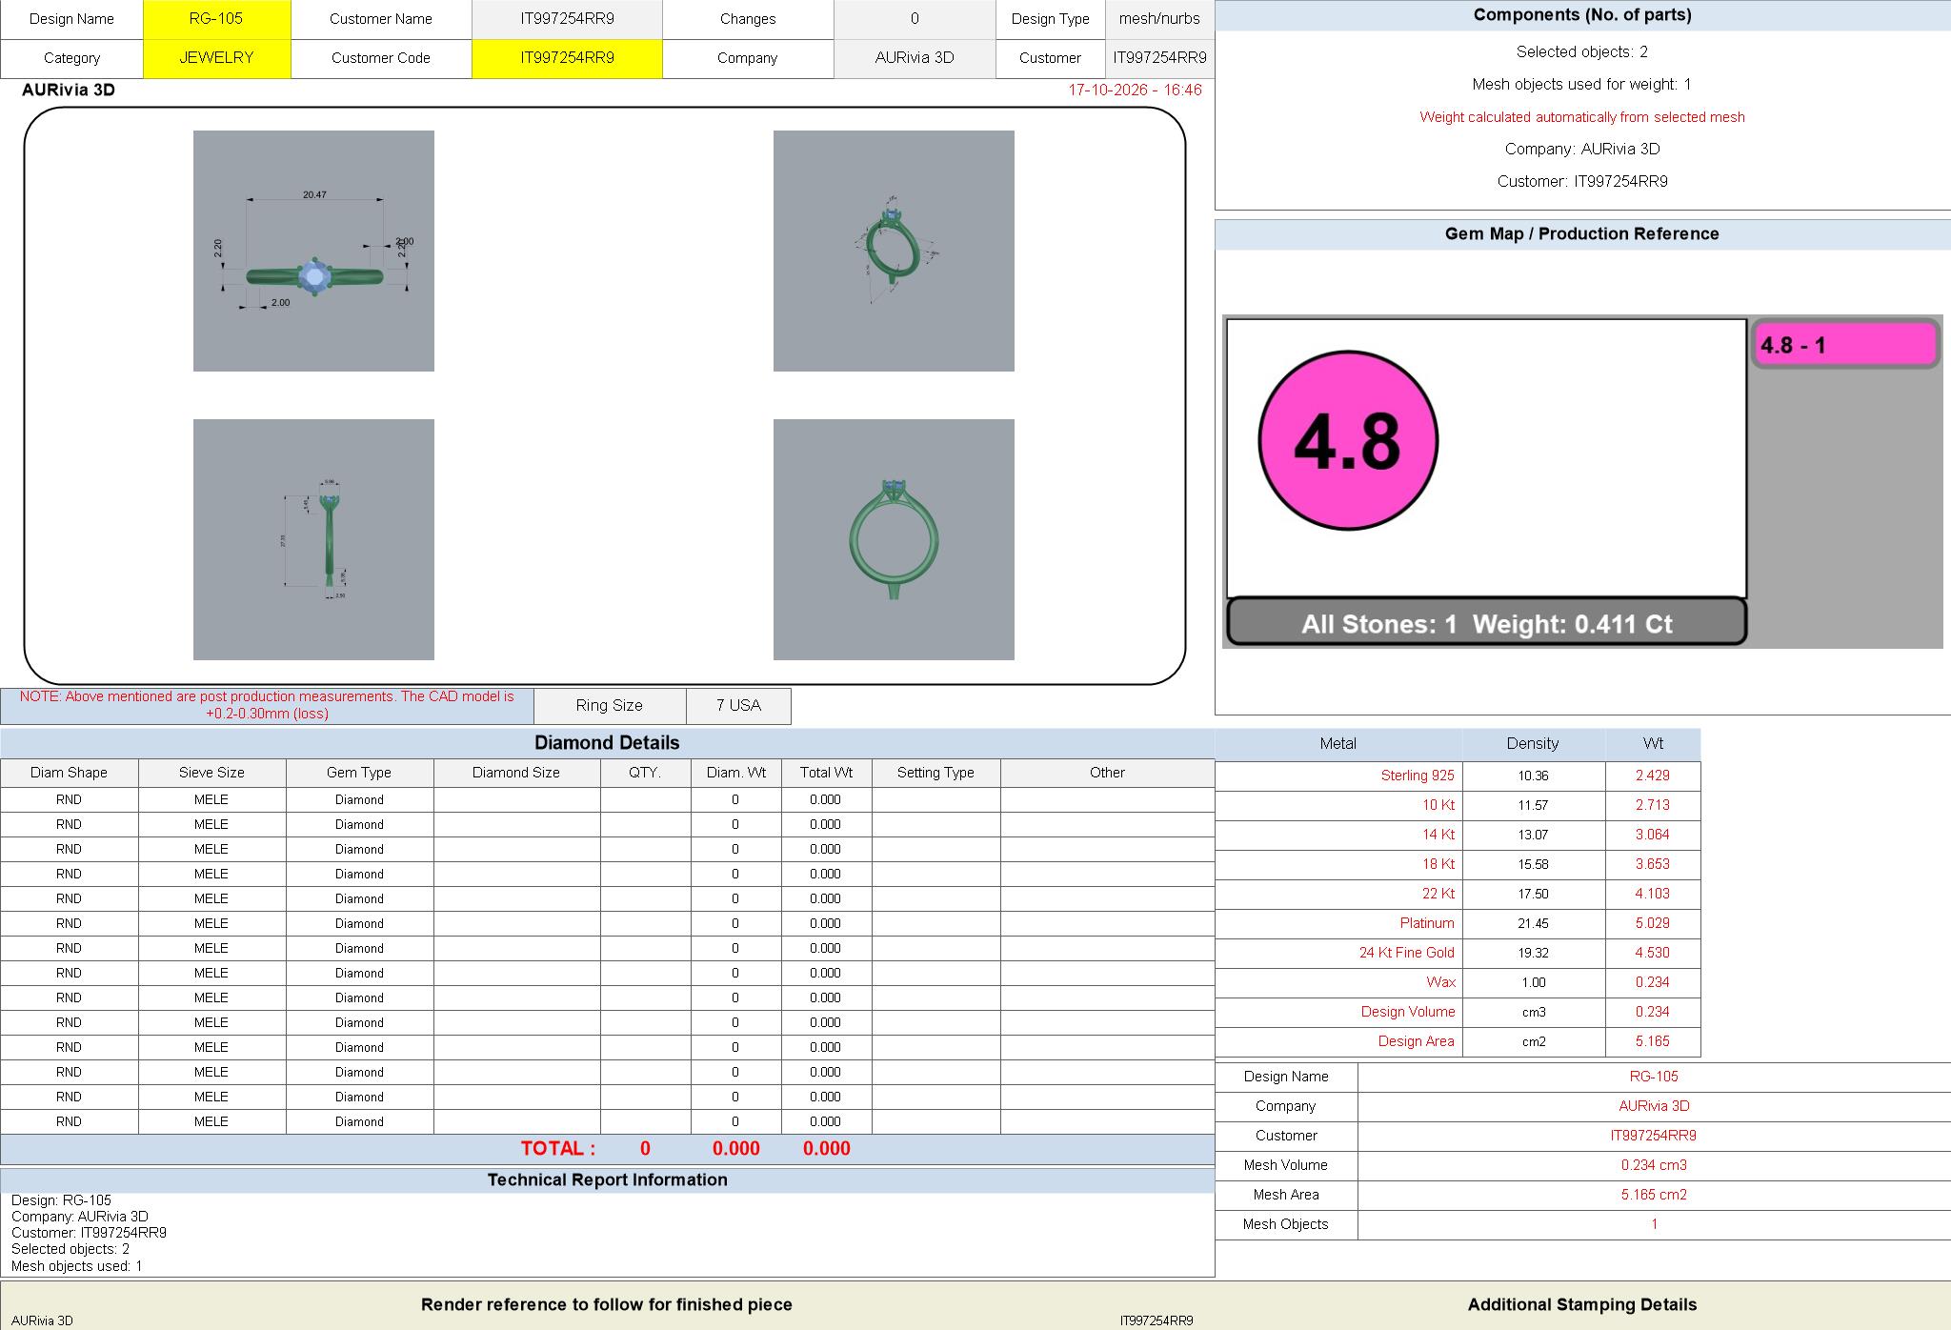Click the date stamp 17-10-2026 - 16:46
The image size is (1951, 1330).
(x=1135, y=90)
